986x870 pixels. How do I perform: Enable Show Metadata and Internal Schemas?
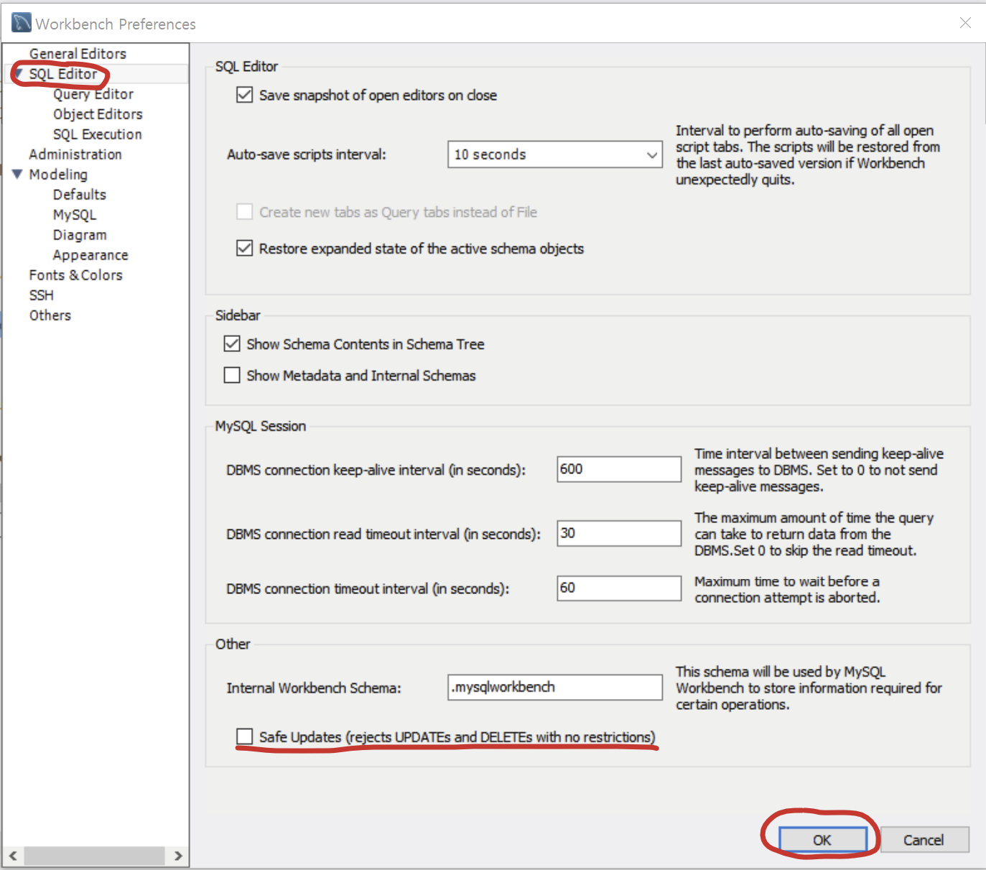pyautogui.click(x=232, y=375)
